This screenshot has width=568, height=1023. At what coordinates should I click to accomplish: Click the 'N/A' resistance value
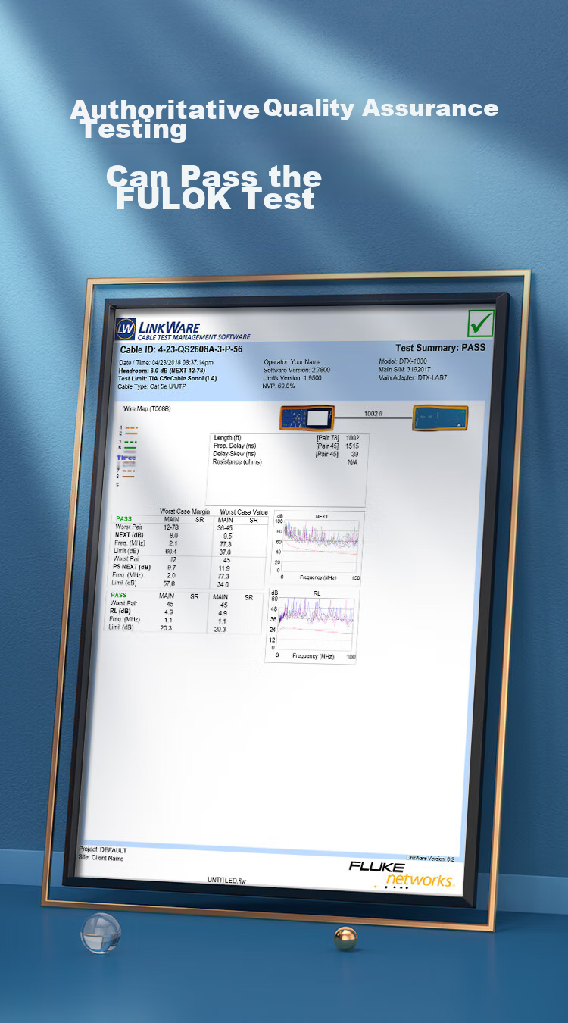(352, 462)
